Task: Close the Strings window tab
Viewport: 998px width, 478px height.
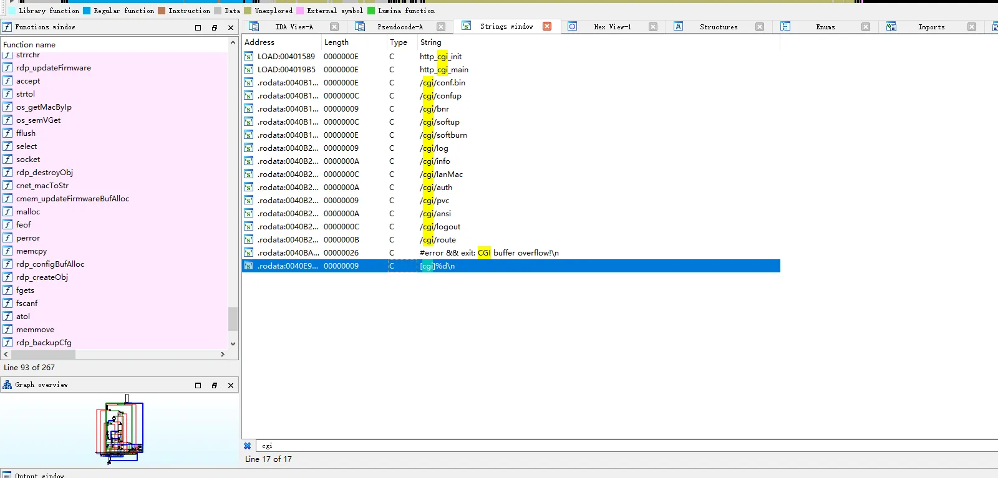Action: 547,26
